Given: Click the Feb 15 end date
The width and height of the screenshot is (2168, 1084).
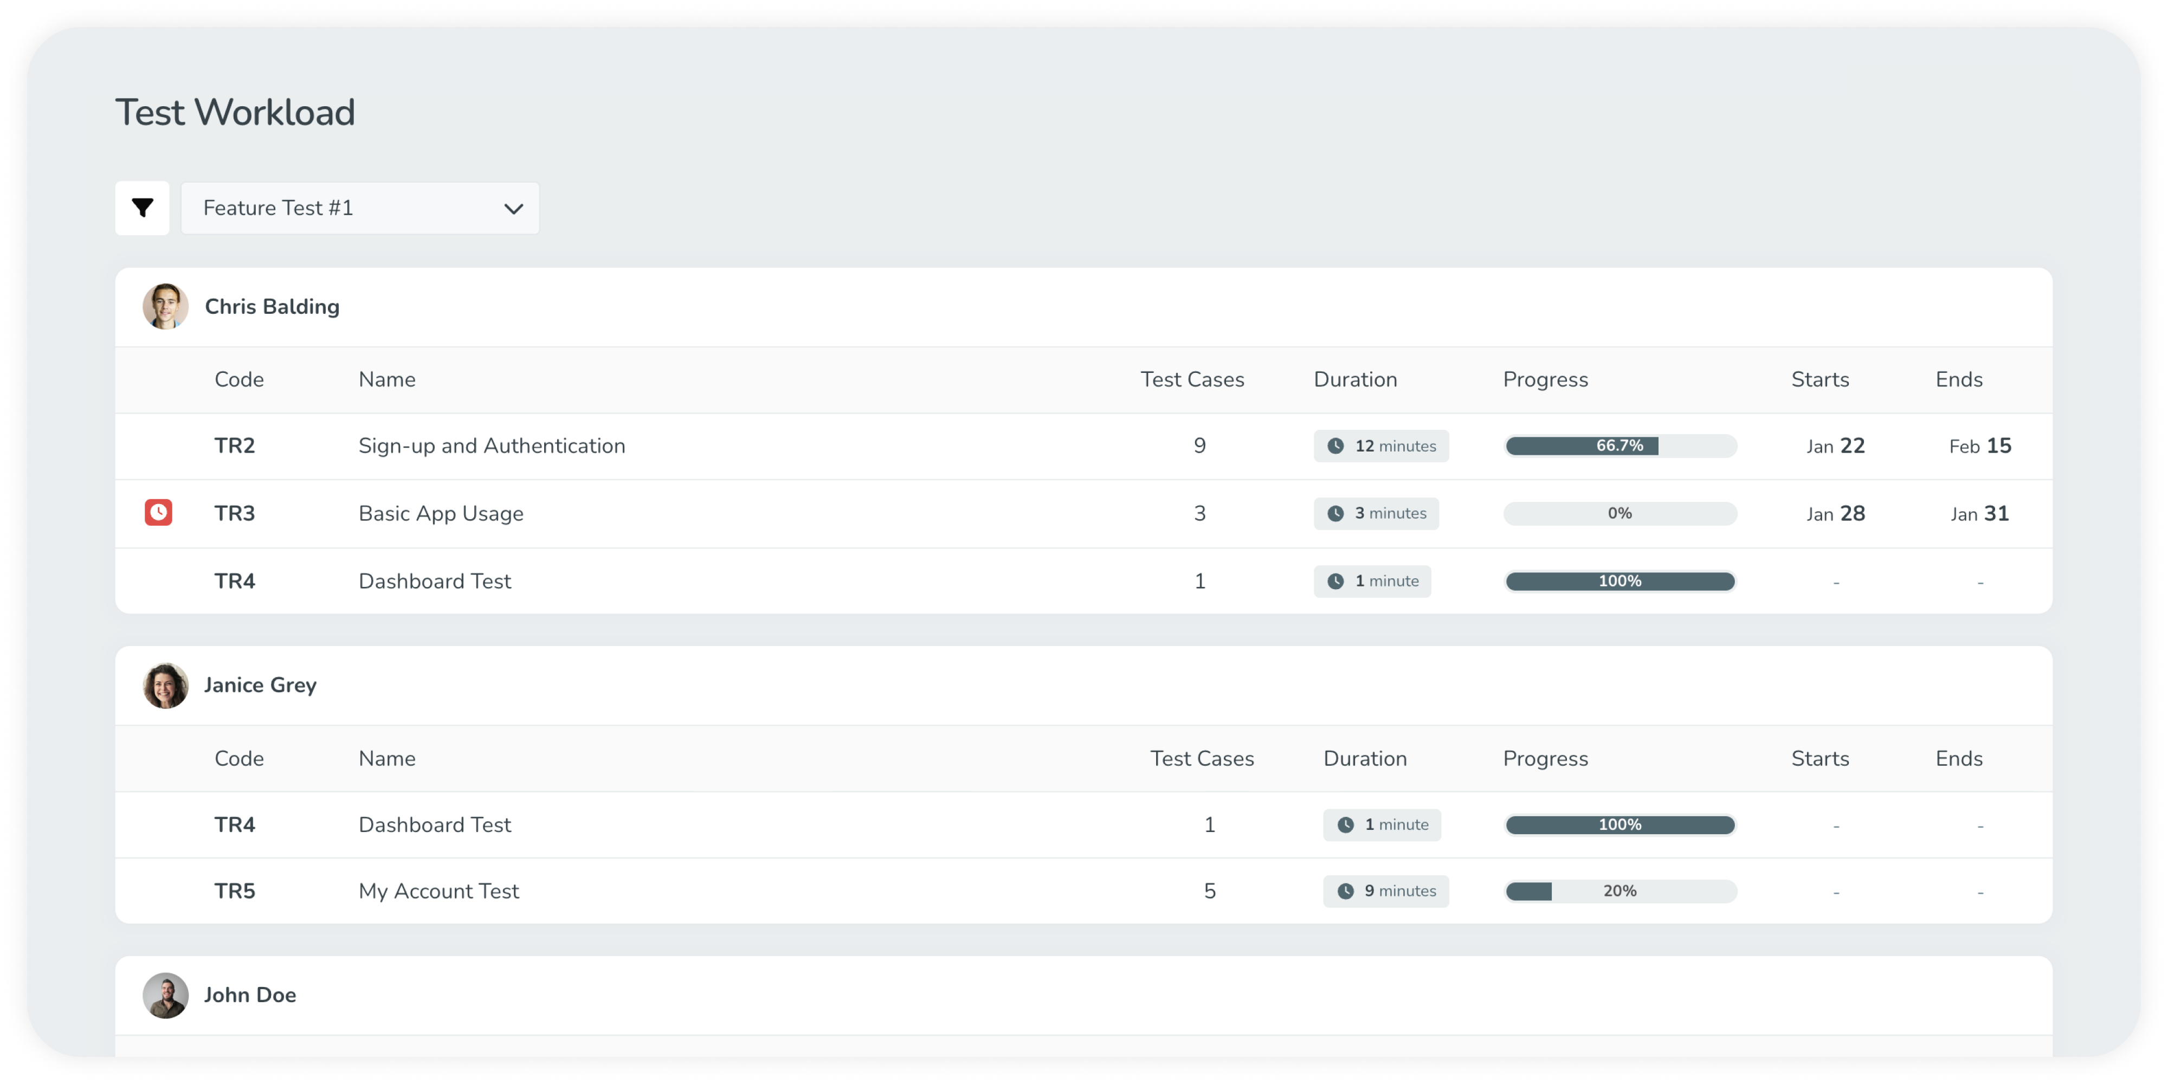Looking at the screenshot, I should (x=1980, y=446).
